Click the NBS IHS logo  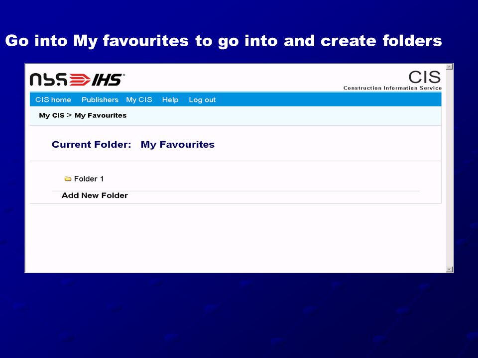tap(77, 79)
